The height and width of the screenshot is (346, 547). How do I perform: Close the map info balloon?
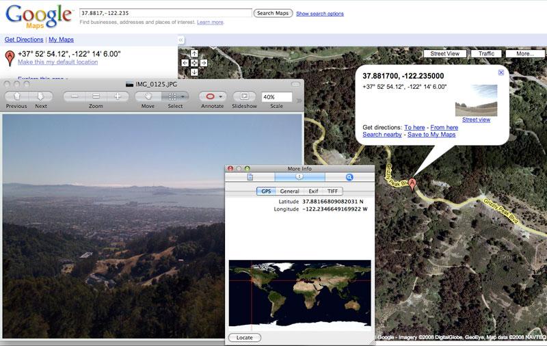pyautogui.click(x=501, y=72)
